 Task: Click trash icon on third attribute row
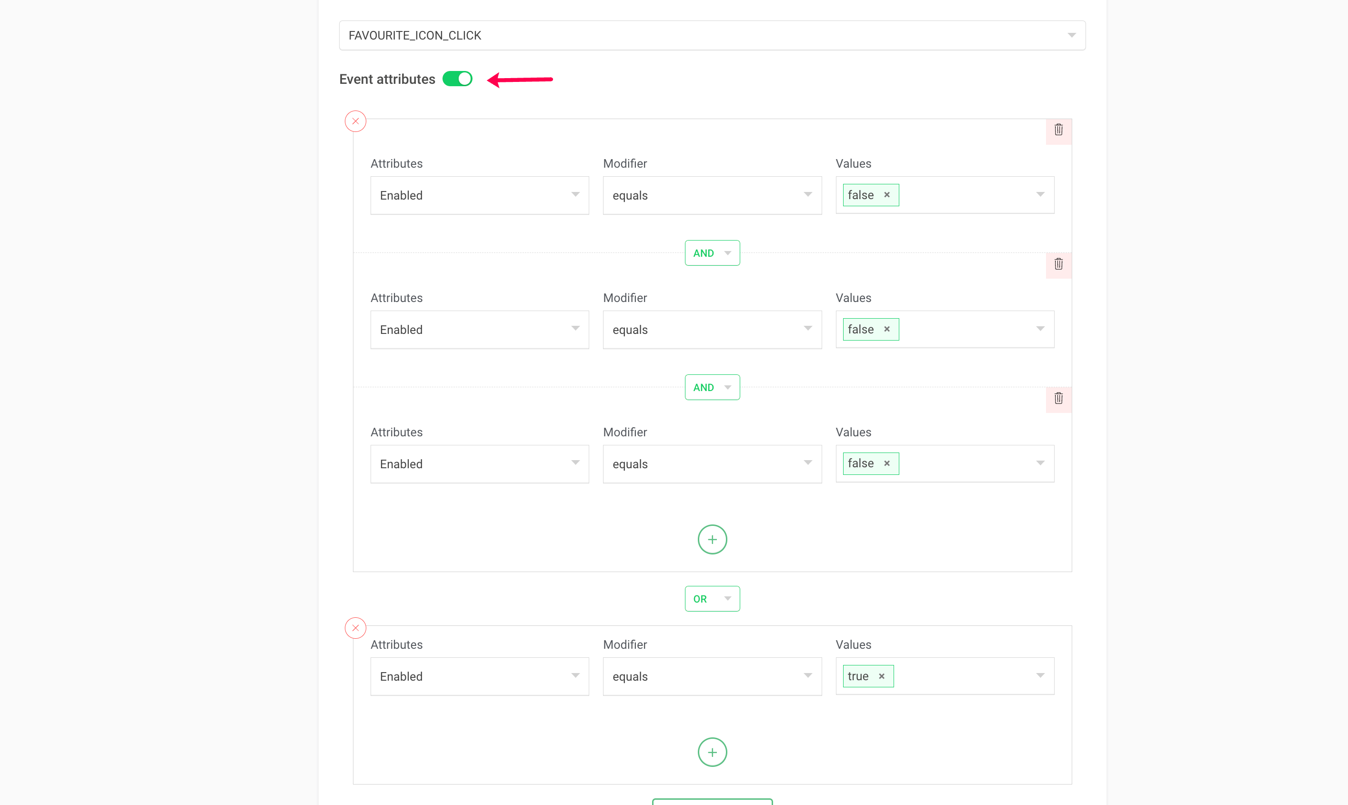pyautogui.click(x=1058, y=399)
